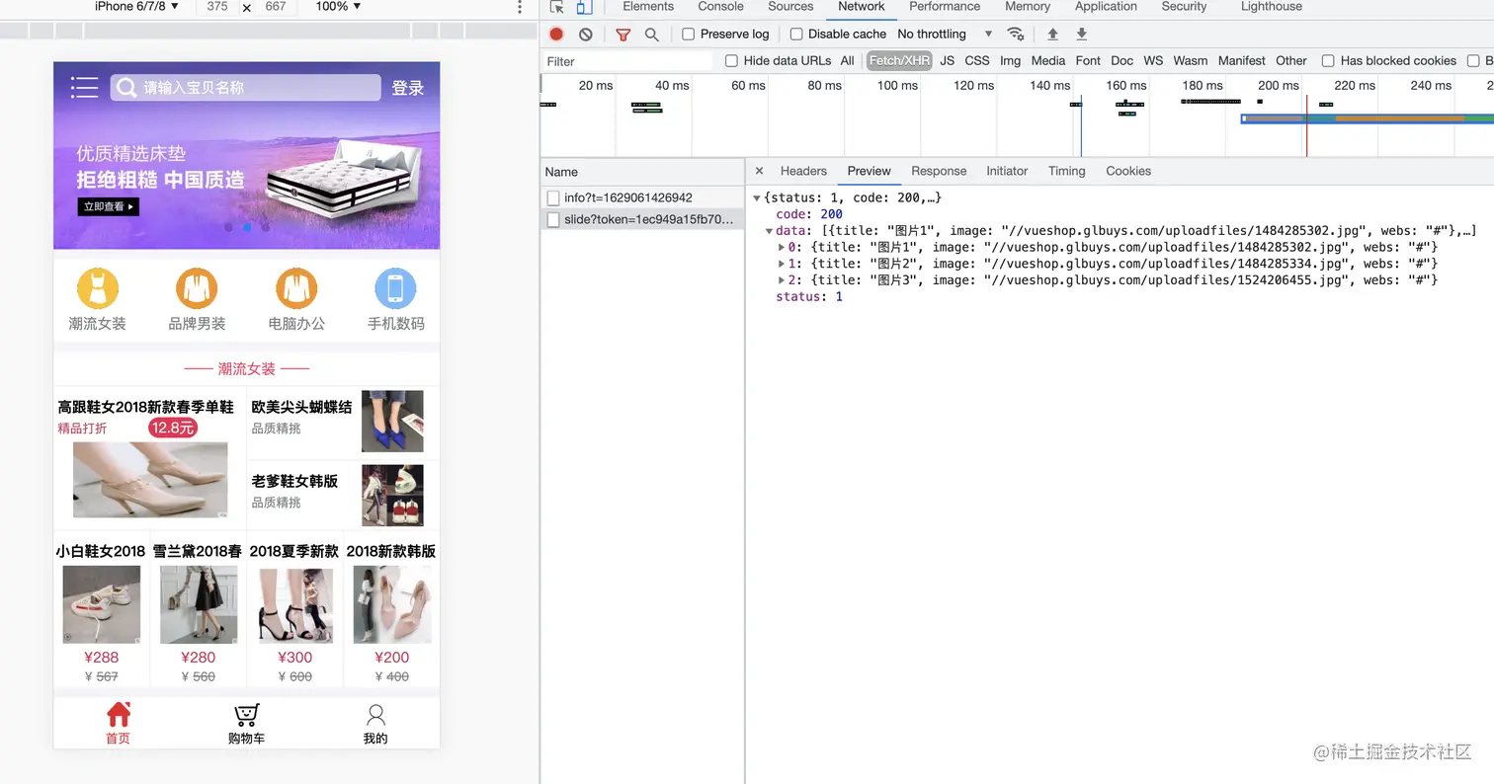
Task: Switch to the Console panel
Action: (x=720, y=7)
